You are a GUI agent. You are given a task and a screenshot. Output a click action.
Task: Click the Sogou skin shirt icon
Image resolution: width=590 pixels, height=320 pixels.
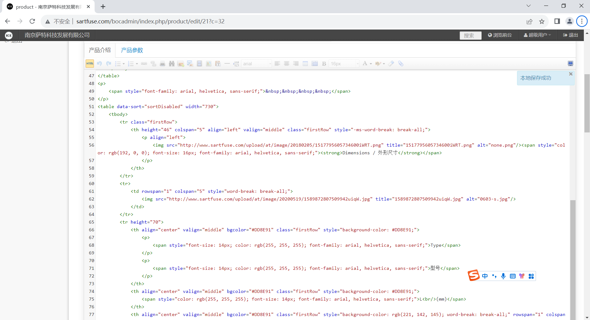522,276
